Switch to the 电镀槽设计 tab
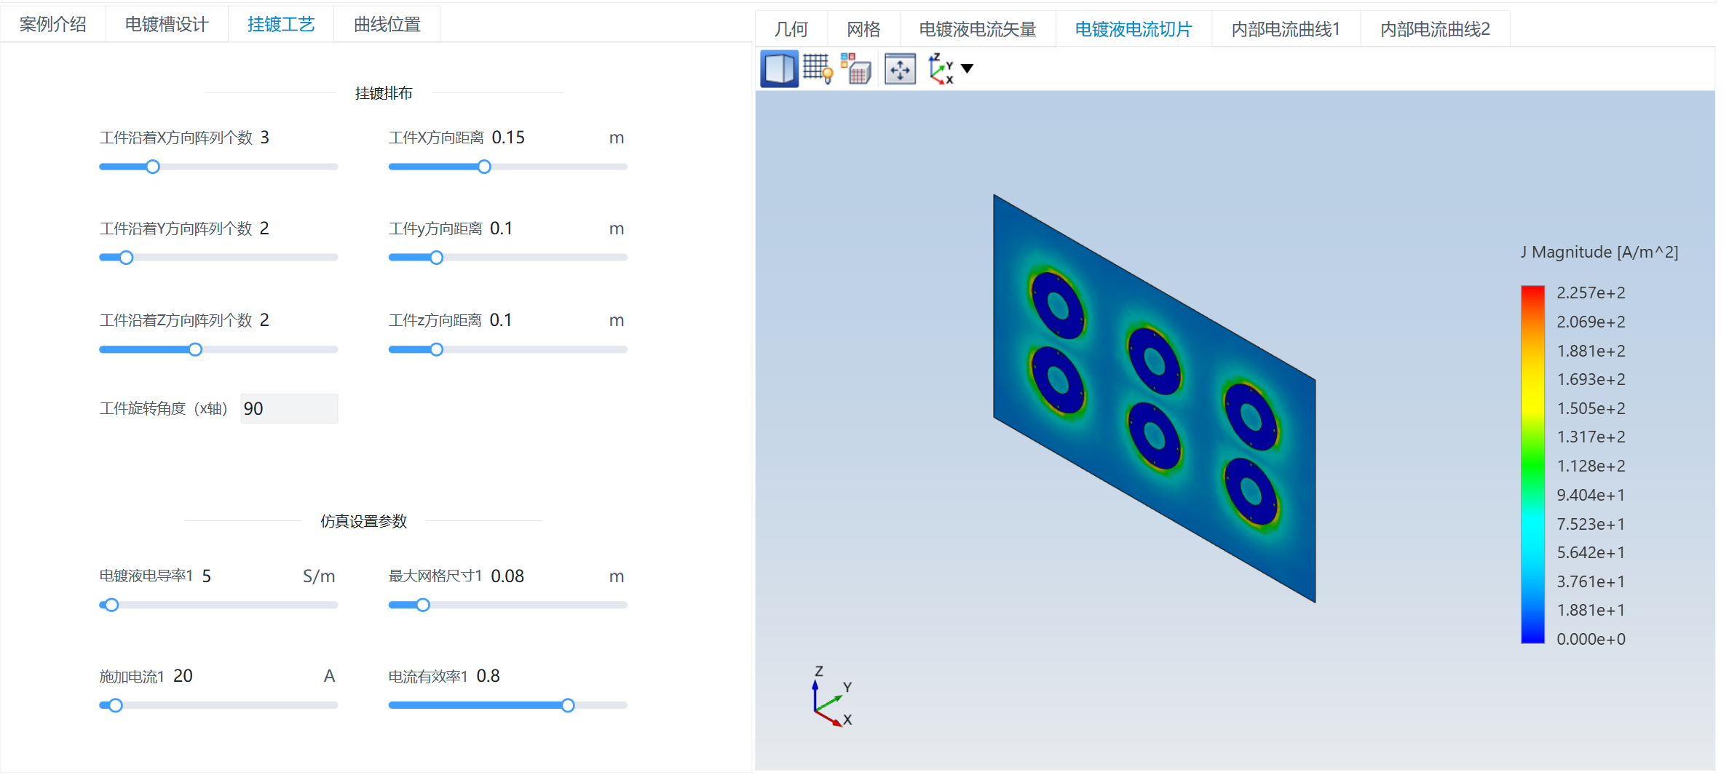The height and width of the screenshot is (775, 1729). point(167,25)
